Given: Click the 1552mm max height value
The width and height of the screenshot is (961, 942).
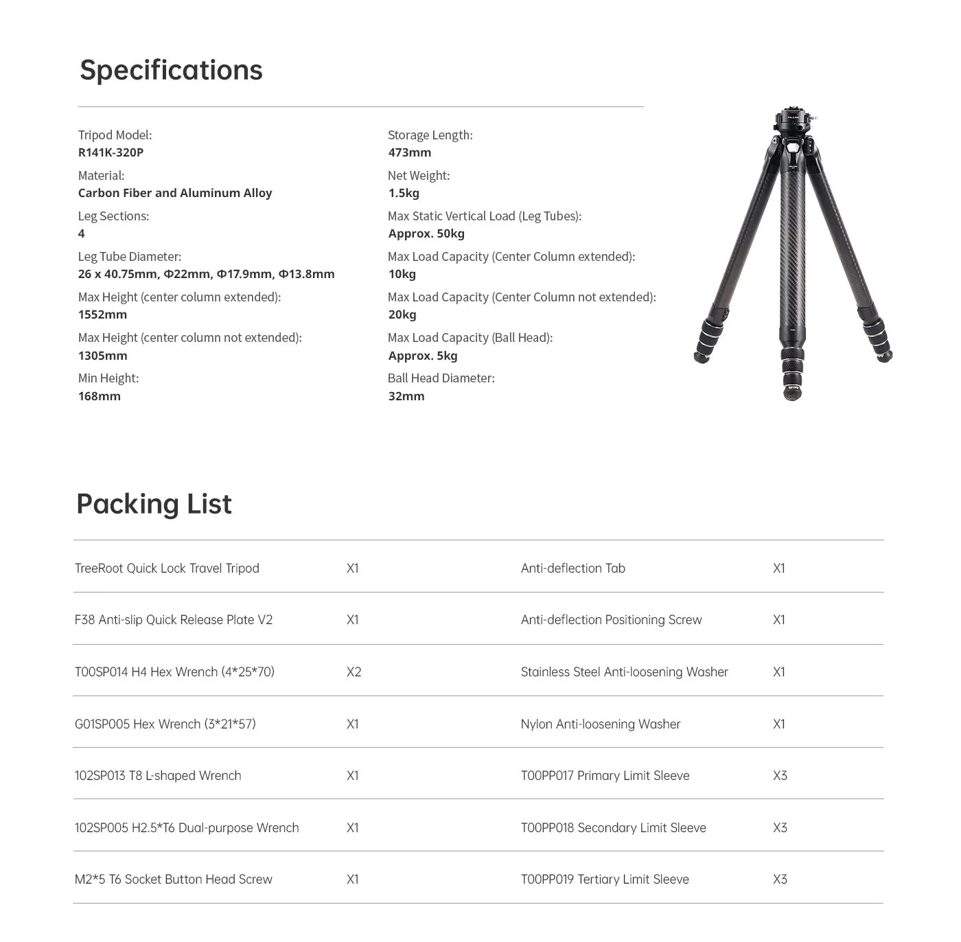Looking at the screenshot, I should [102, 314].
